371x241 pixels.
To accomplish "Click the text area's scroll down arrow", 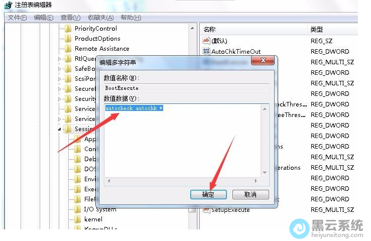I will pyautogui.click(x=265, y=173).
